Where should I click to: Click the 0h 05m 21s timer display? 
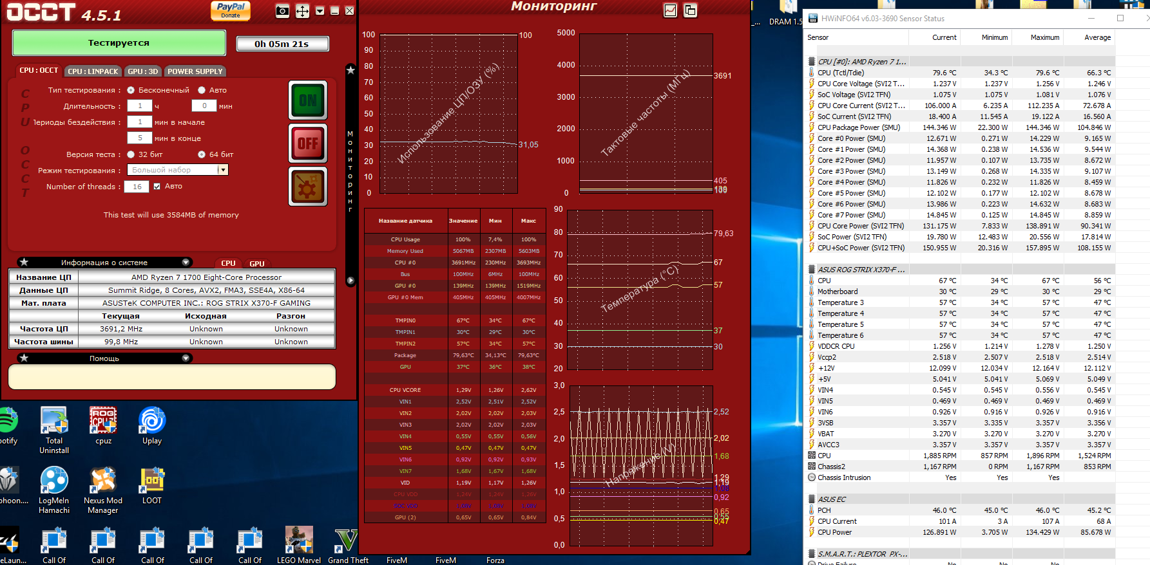(282, 44)
